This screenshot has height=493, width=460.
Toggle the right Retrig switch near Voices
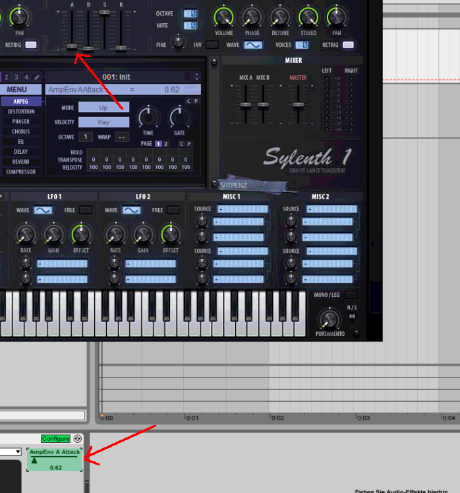(x=348, y=45)
